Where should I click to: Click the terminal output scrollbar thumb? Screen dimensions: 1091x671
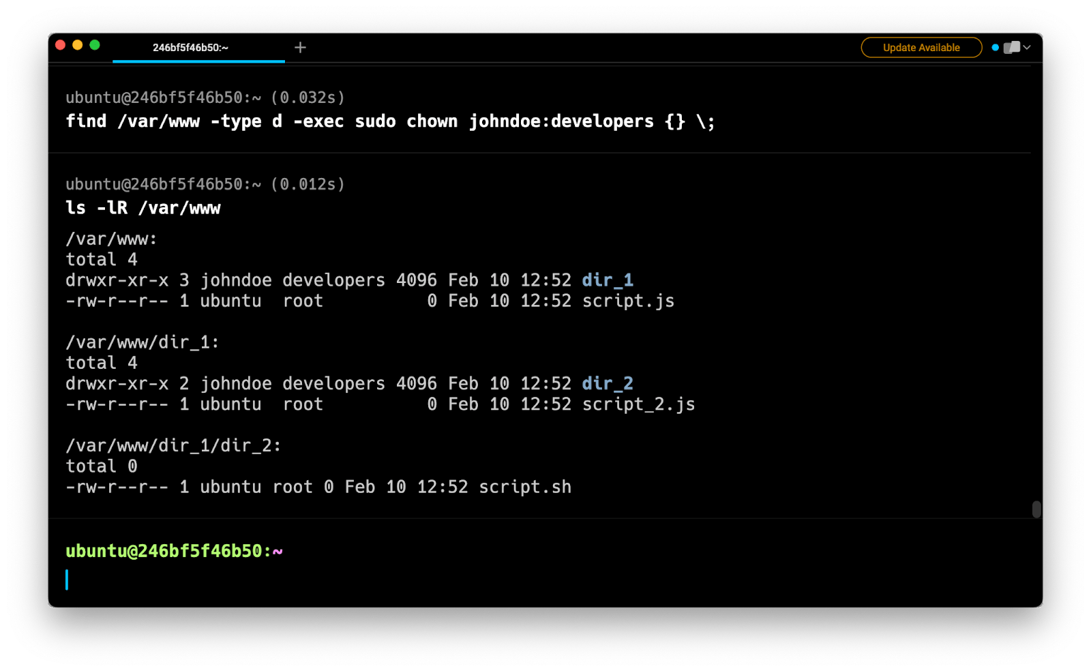point(1036,509)
